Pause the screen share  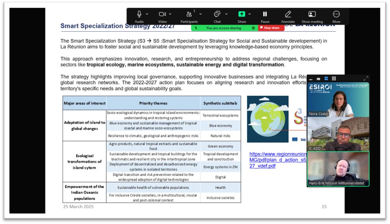tap(265, 14)
